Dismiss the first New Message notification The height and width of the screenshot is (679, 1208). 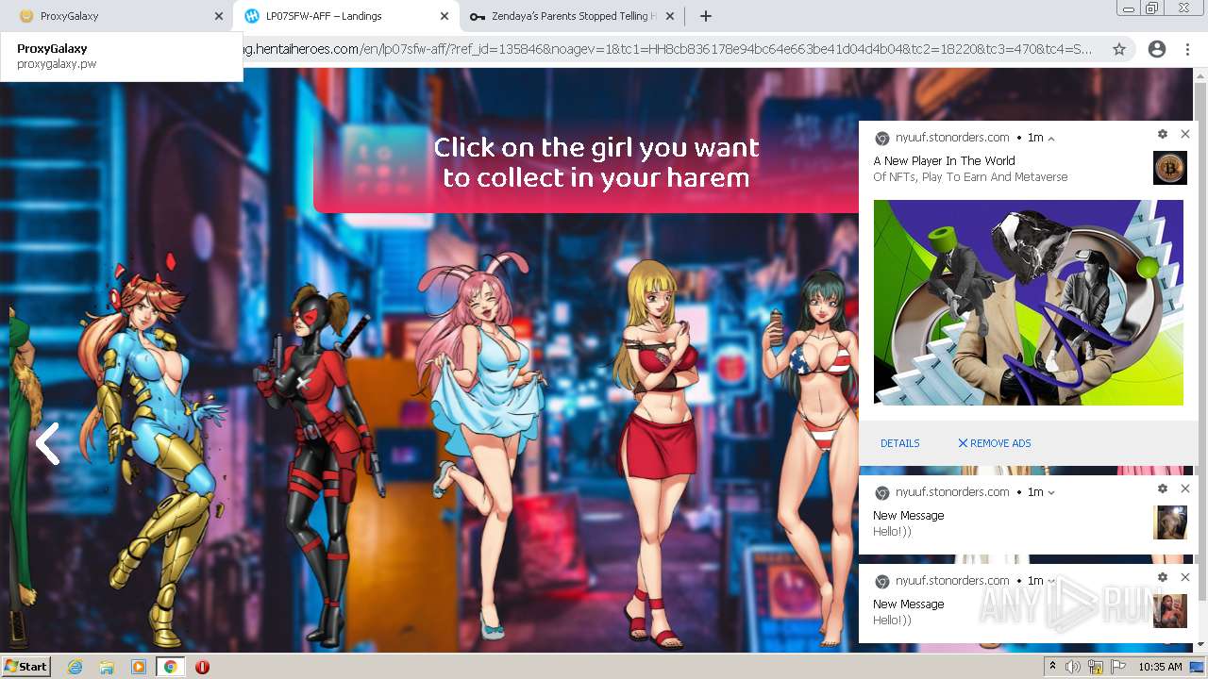tap(1185, 489)
